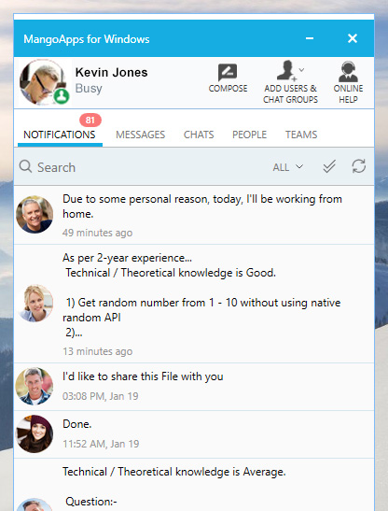
Task: Click avatar beside the Done message
Action: [35, 433]
